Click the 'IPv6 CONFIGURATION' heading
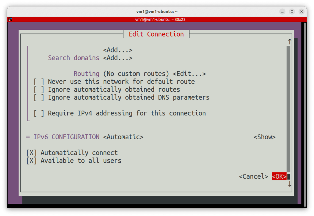 [x=66, y=137]
